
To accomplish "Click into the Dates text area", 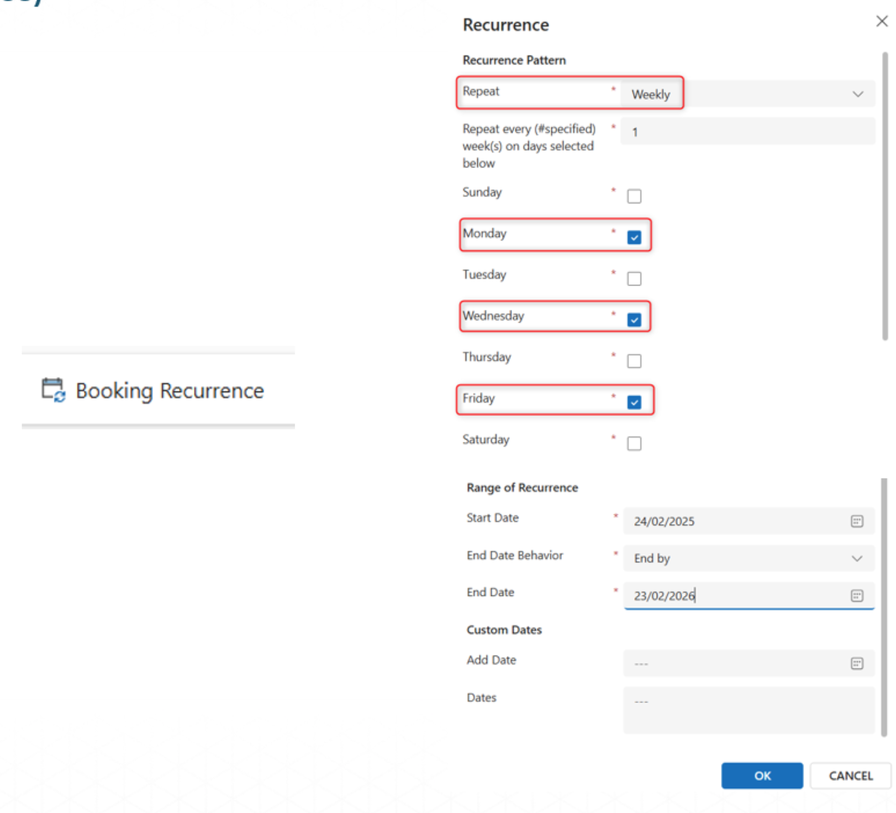I will point(748,710).
